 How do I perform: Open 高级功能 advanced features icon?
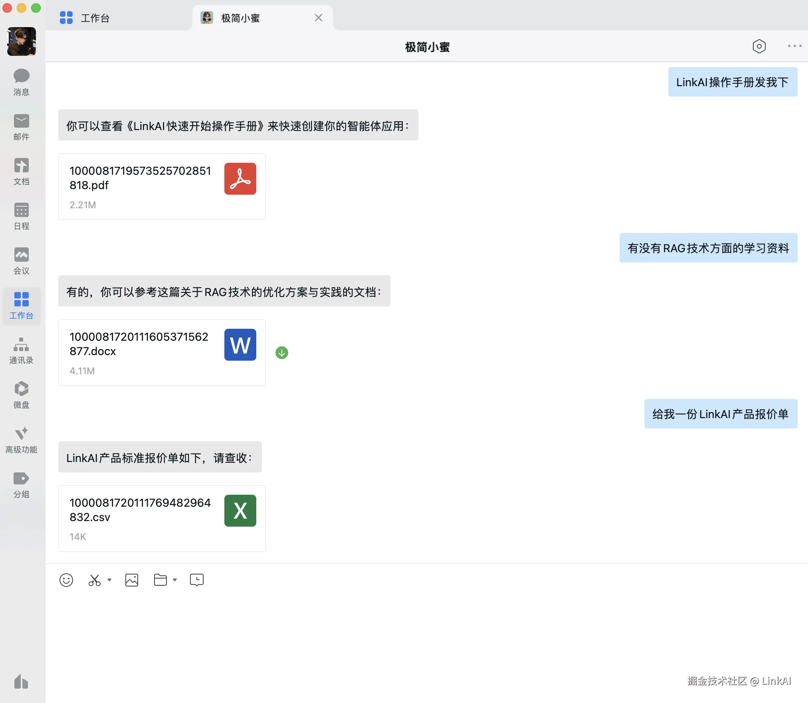pos(22,440)
